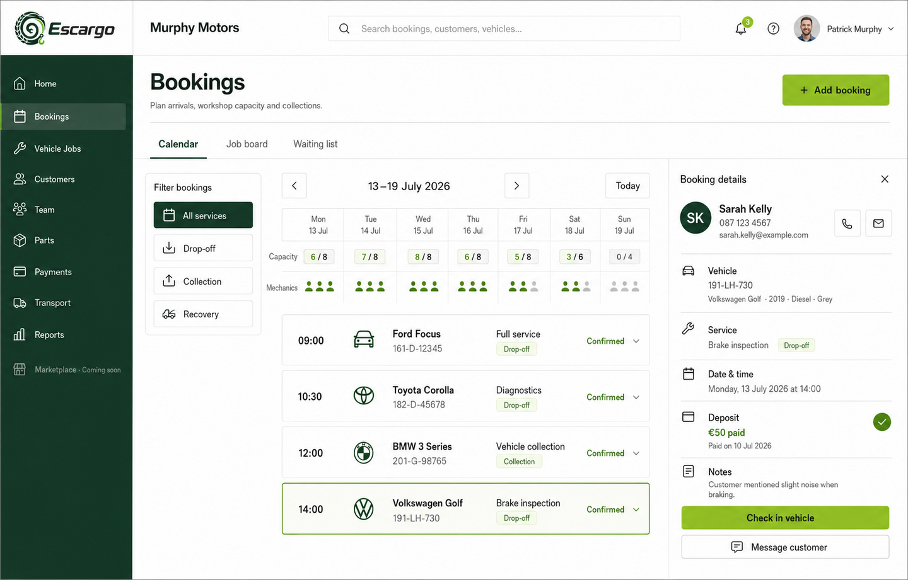908x580 pixels.
Task: Click Marketplace coming soon item
Action: point(67,370)
